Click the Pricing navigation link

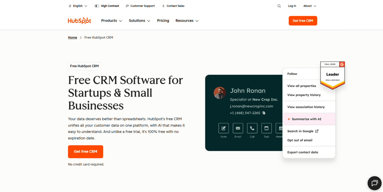click(x=163, y=21)
